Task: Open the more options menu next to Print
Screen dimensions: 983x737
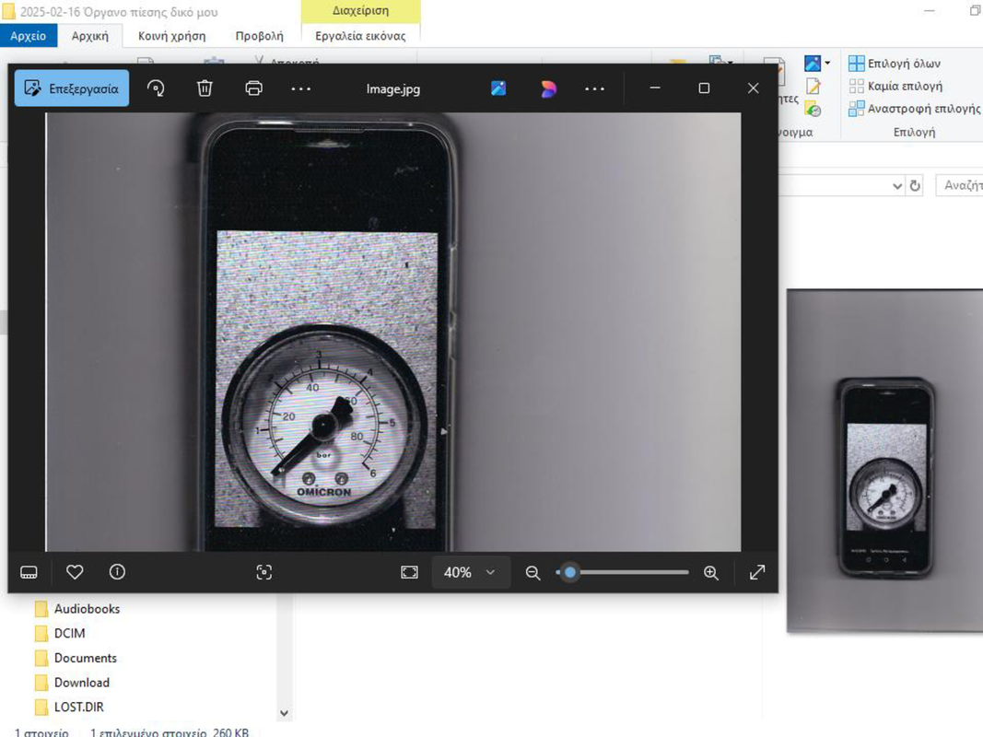Action: pos(301,88)
